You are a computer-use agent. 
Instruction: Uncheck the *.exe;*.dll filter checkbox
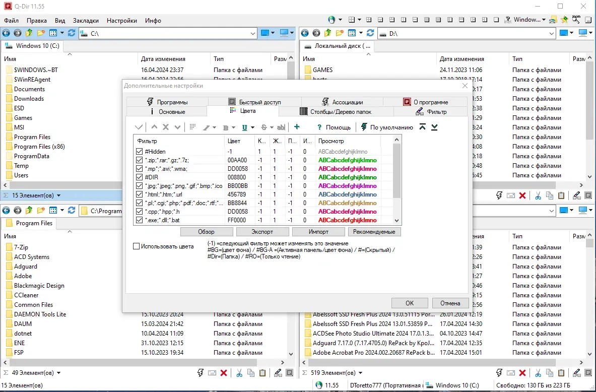[x=140, y=220]
